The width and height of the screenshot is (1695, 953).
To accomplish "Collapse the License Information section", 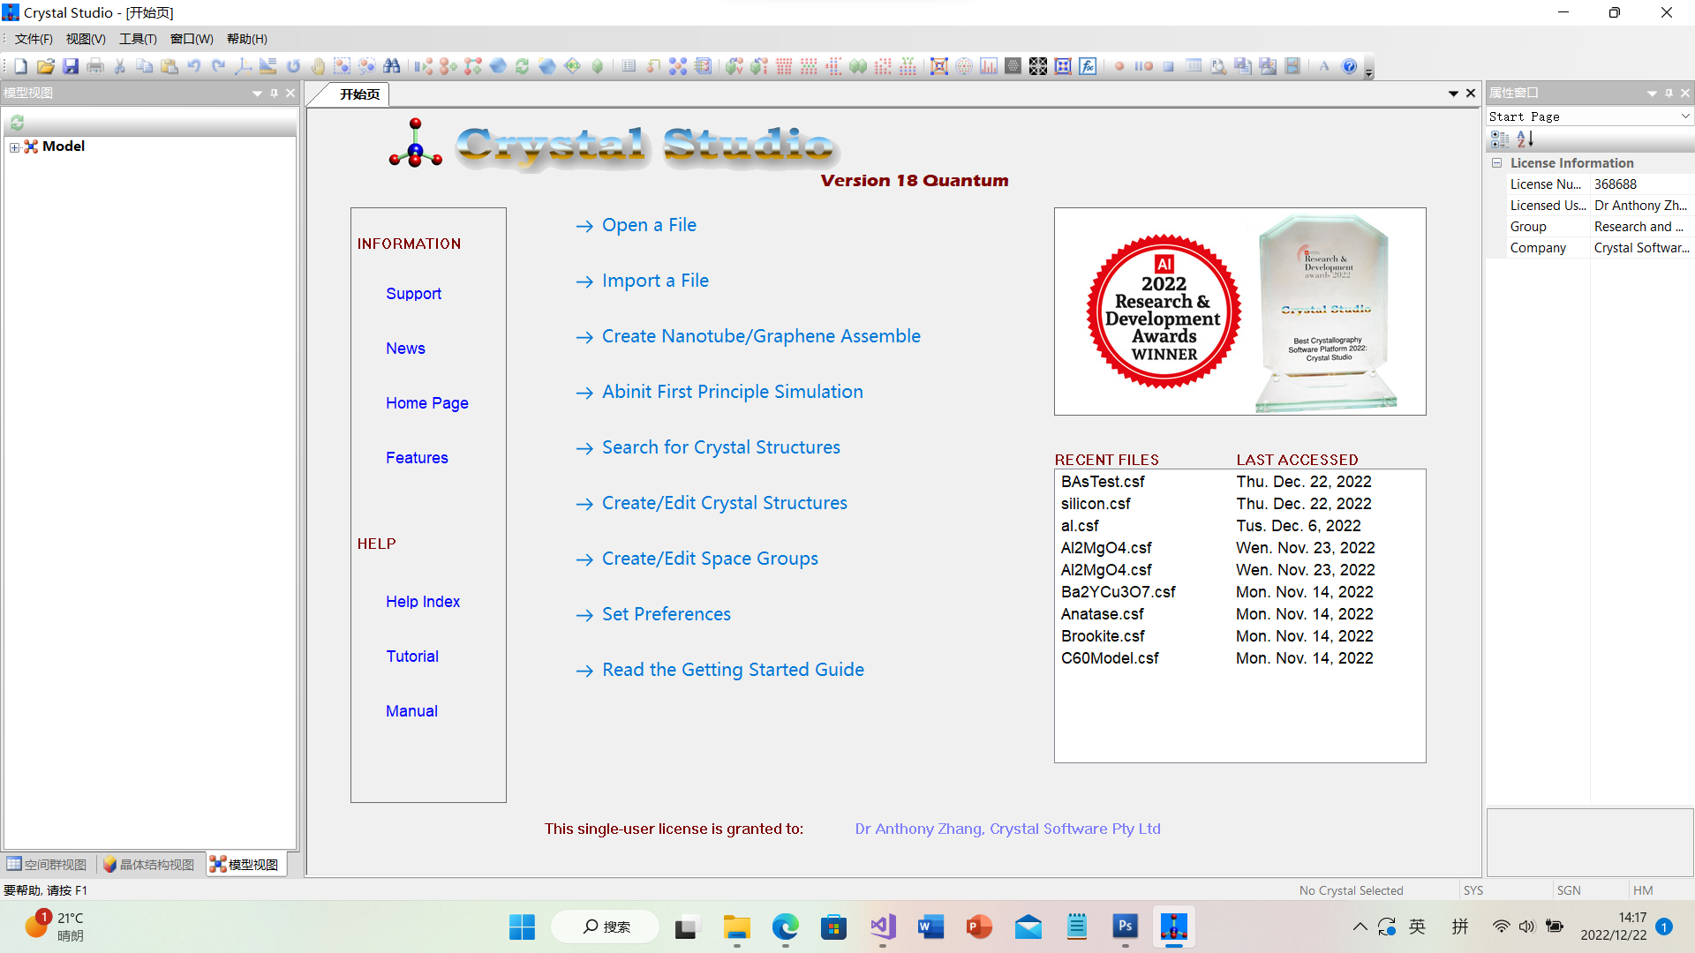I will pos(1497,163).
